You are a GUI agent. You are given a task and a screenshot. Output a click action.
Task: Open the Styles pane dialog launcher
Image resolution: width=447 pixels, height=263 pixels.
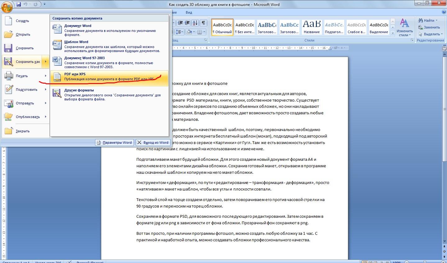point(412,40)
